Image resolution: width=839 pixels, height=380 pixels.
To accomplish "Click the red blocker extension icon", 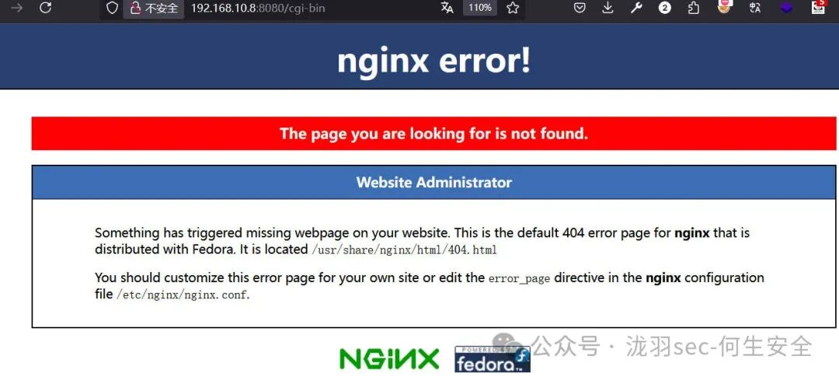I will pyautogui.click(x=725, y=6).
